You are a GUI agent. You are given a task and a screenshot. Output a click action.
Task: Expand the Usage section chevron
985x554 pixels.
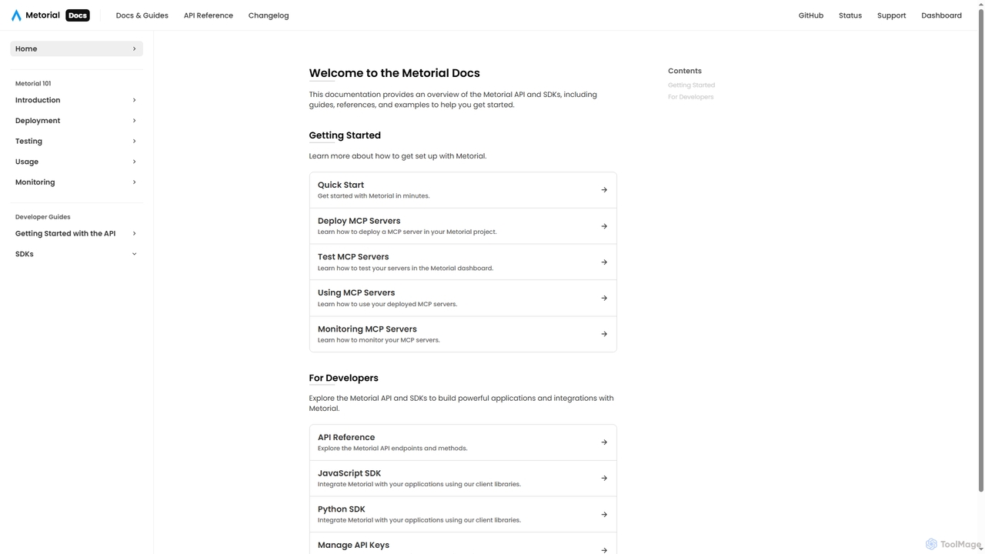134,162
